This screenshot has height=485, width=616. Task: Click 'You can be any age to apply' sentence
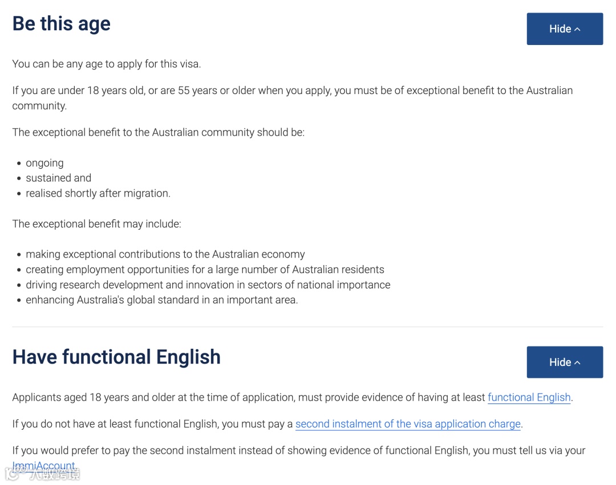tap(107, 64)
